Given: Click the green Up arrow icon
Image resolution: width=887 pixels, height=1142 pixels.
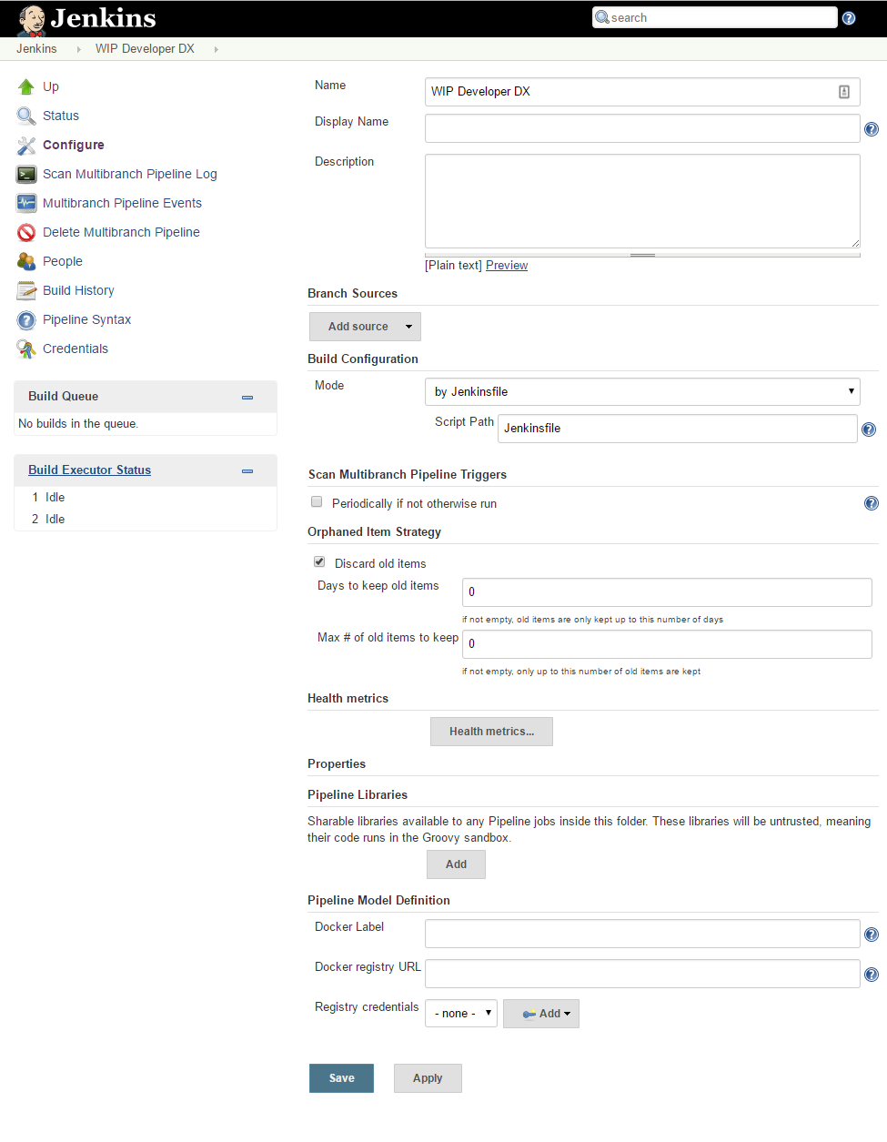Looking at the screenshot, I should point(26,86).
